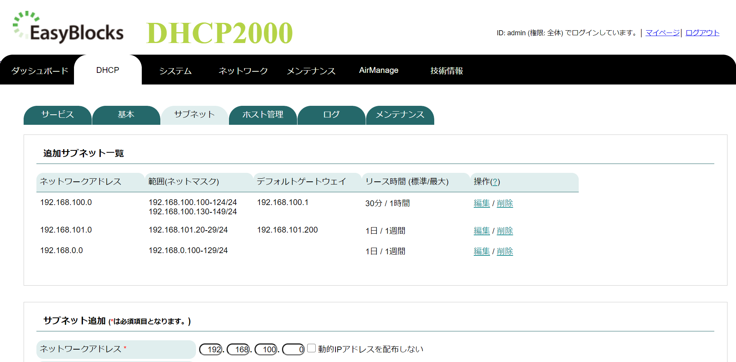Click the 192.168.0.0 network address cell
736x362 pixels.
tap(62, 250)
